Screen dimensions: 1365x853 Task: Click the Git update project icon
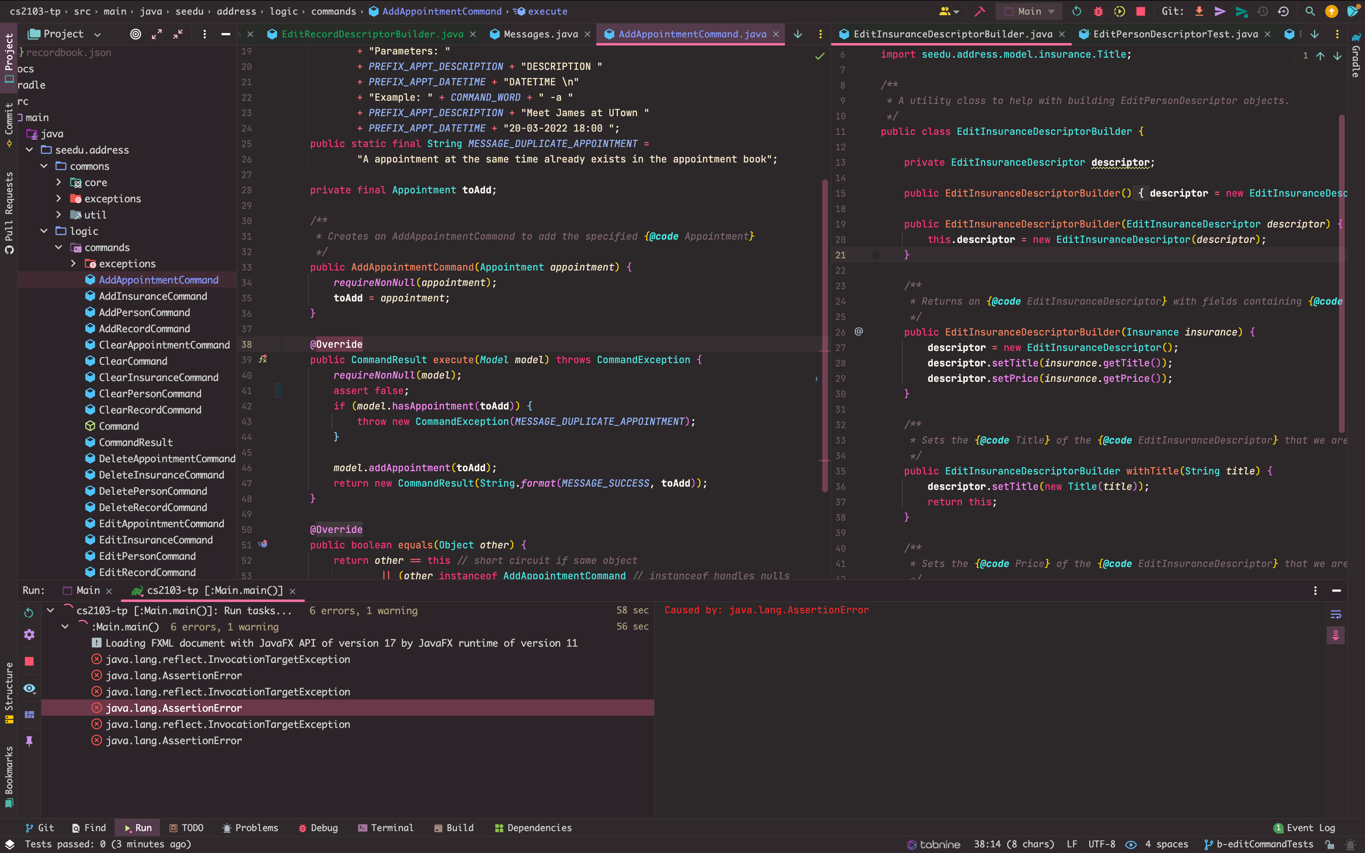tap(1199, 11)
